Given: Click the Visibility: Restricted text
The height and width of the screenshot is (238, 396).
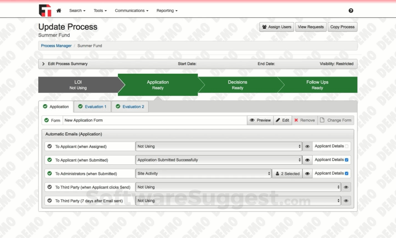Looking at the screenshot, I should tap(337, 64).
